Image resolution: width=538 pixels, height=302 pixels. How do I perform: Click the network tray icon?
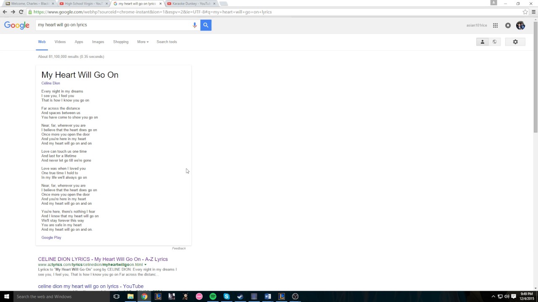click(500, 297)
